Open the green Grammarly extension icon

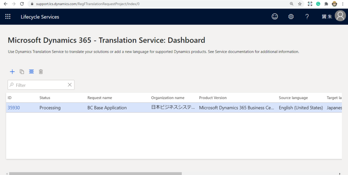coord(318,4)
